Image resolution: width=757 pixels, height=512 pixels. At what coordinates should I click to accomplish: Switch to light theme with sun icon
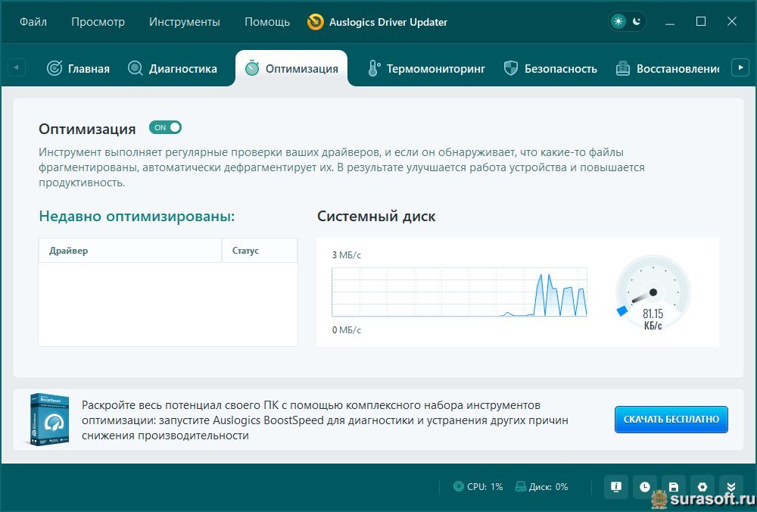coord(618,21)
